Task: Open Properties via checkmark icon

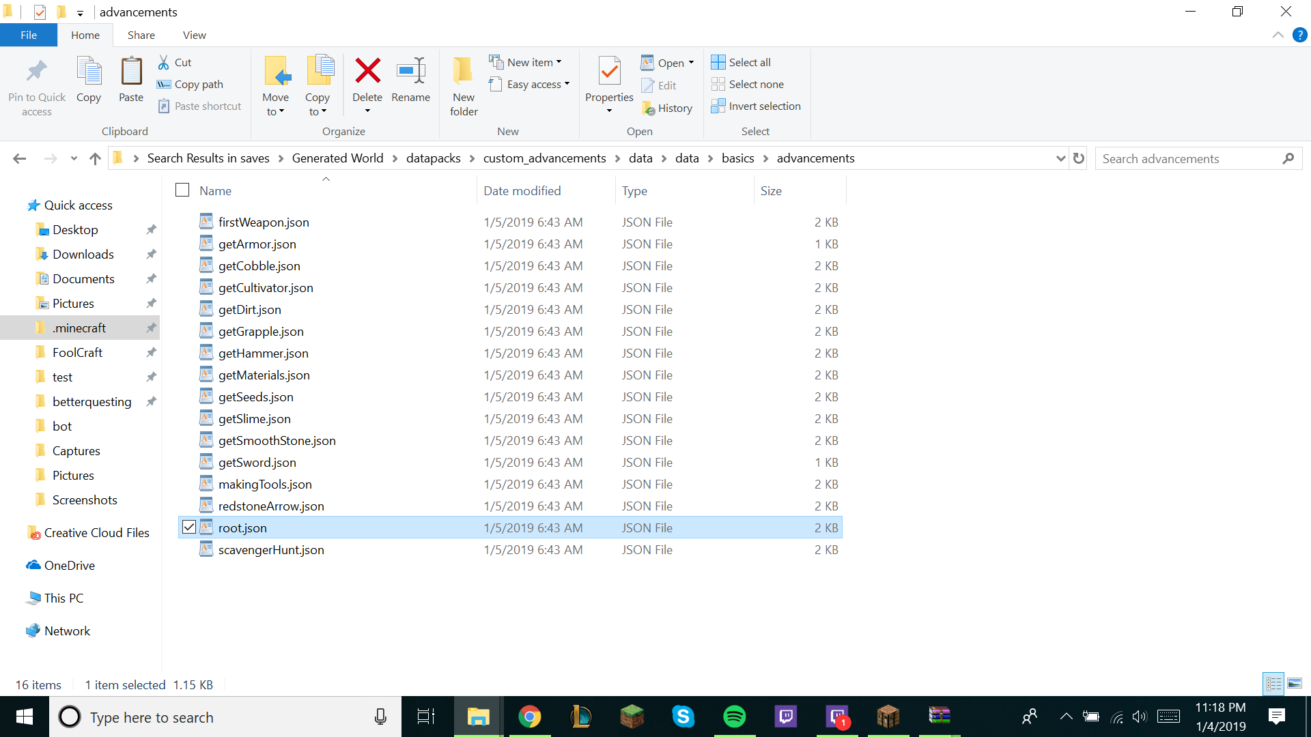Action: pos(609,71)
